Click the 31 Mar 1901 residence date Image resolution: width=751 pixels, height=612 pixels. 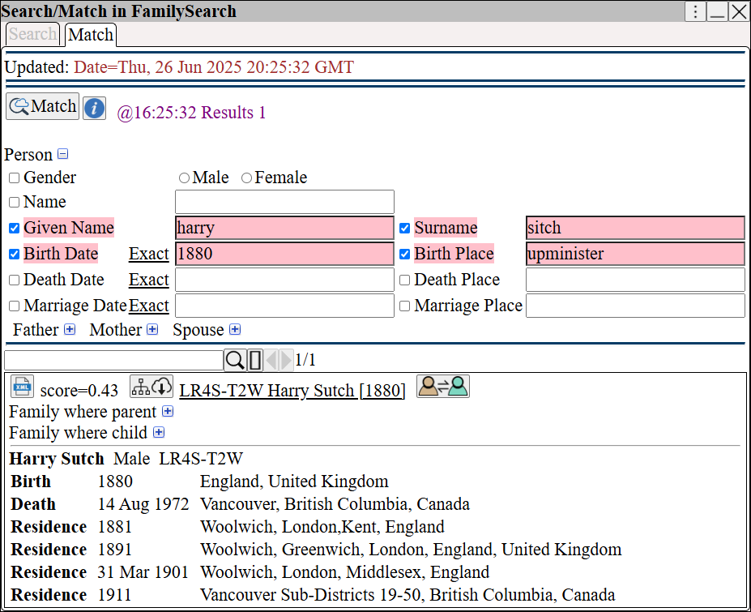(143, 572)
